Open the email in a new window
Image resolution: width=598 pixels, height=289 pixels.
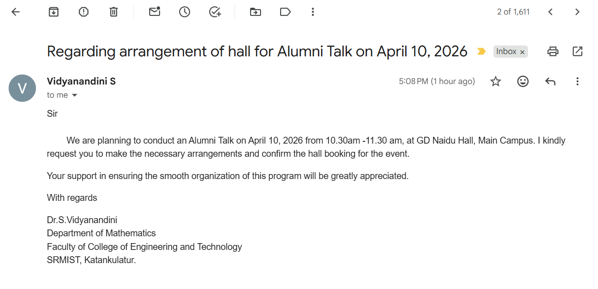pos(578,52)
